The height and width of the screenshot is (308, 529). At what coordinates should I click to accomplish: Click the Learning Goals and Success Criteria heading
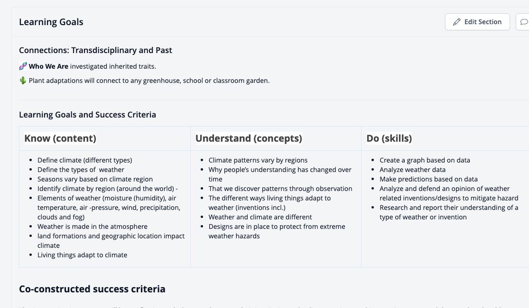[87, 115]
